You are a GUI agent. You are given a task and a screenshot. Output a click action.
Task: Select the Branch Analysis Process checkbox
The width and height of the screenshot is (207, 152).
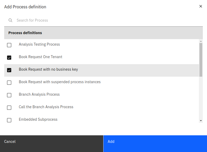9,95
